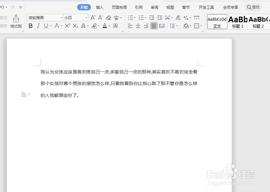Clear formatting with the eraser icon
270x192 pixels.
click(x=108, y=18)
